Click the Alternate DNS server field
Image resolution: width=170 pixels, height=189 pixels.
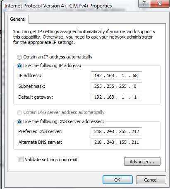click(116, 142)
